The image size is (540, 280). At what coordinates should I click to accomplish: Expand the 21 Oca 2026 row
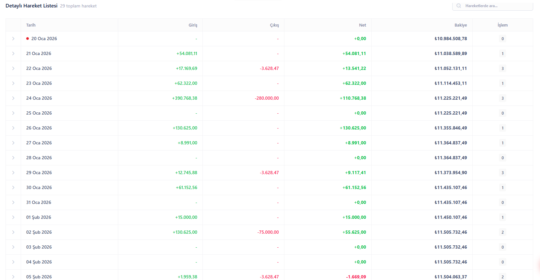pyautogui.click(x=13, y=54)
